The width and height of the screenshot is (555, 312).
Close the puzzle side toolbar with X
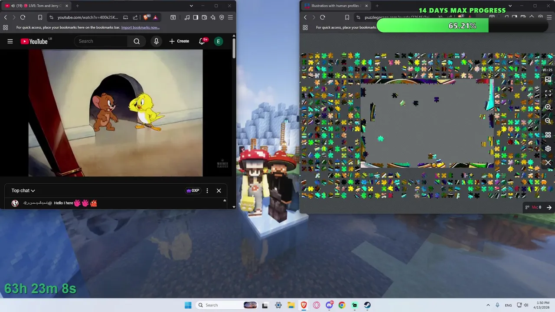pyautogui.click(x=548, y=162)
